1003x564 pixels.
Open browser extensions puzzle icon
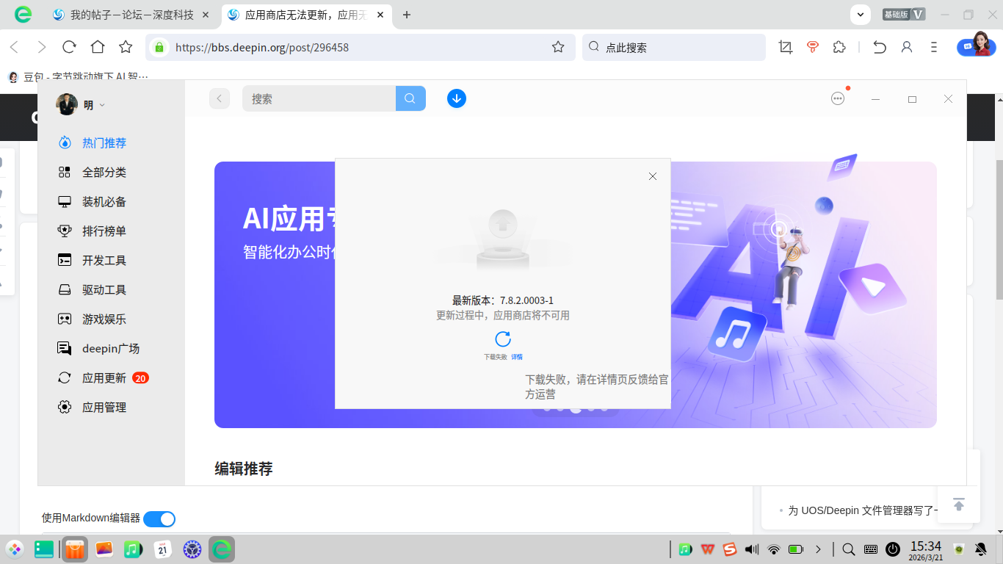tap(839, 47)
